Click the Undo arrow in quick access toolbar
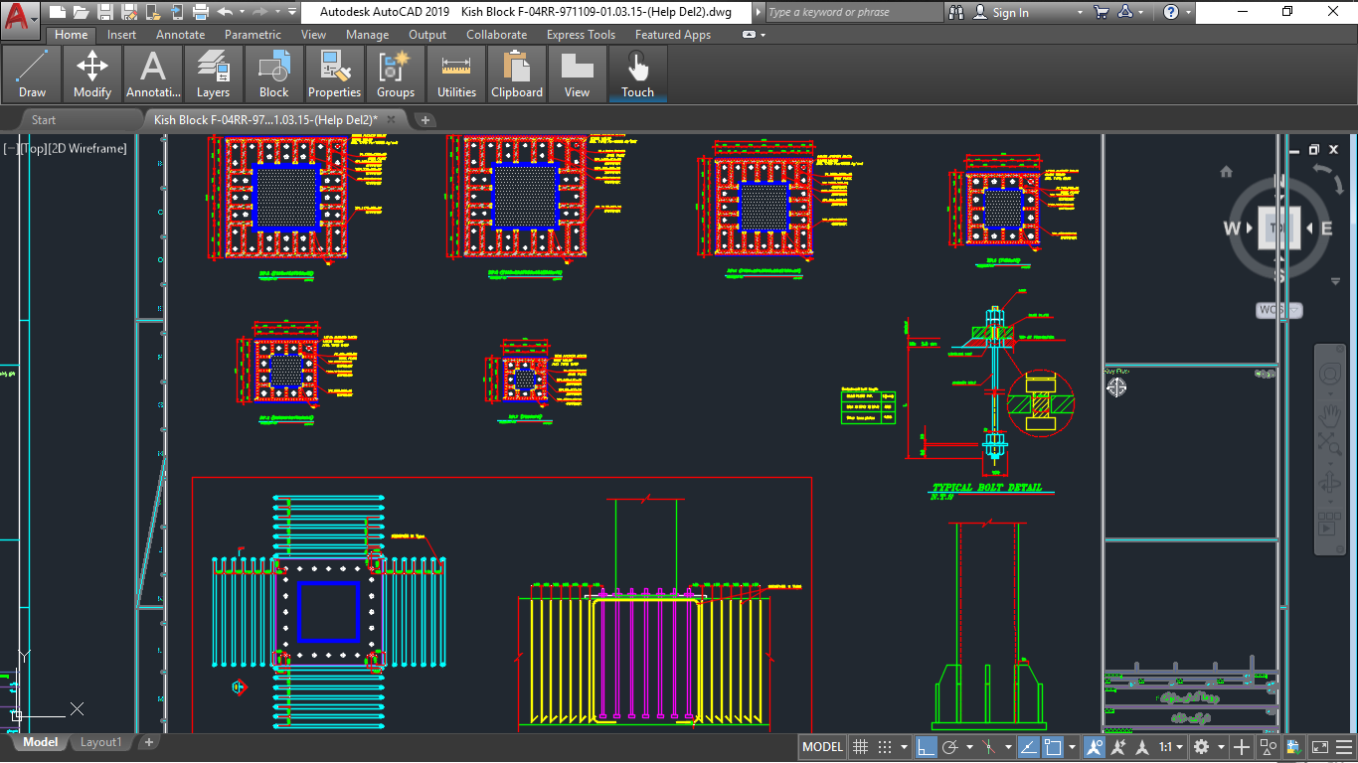 (225, 12)
